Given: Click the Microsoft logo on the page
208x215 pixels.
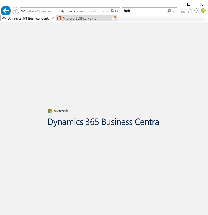Looking at the screenshot, I should click(50, 111).
